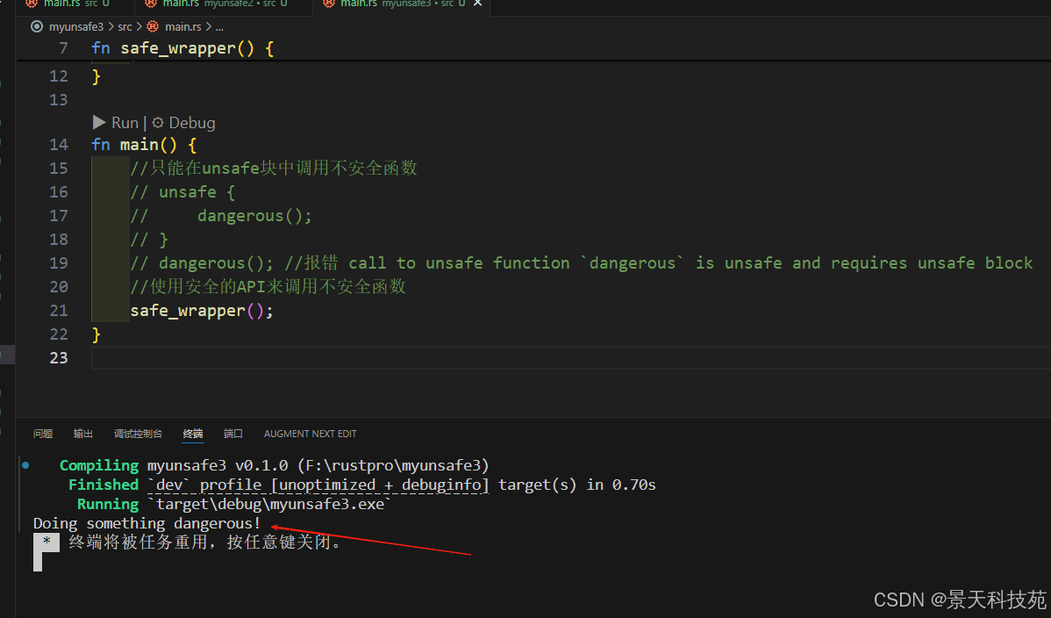Viewport: 1051px width, 618px height.
Task: Click the Run triangle icon above fn main
Action: click(x=99, y=123)
